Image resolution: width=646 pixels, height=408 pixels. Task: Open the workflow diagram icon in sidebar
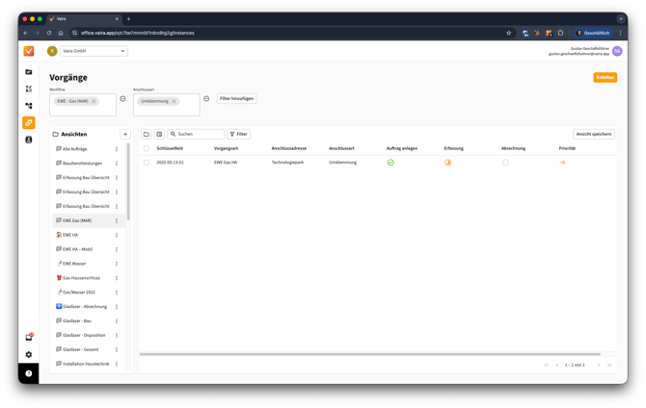tap(28, 106)
